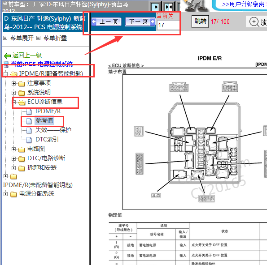267x265 pixels.
Task: Click the expand-panel arrow icon in top toolbar
Action: 155,7
